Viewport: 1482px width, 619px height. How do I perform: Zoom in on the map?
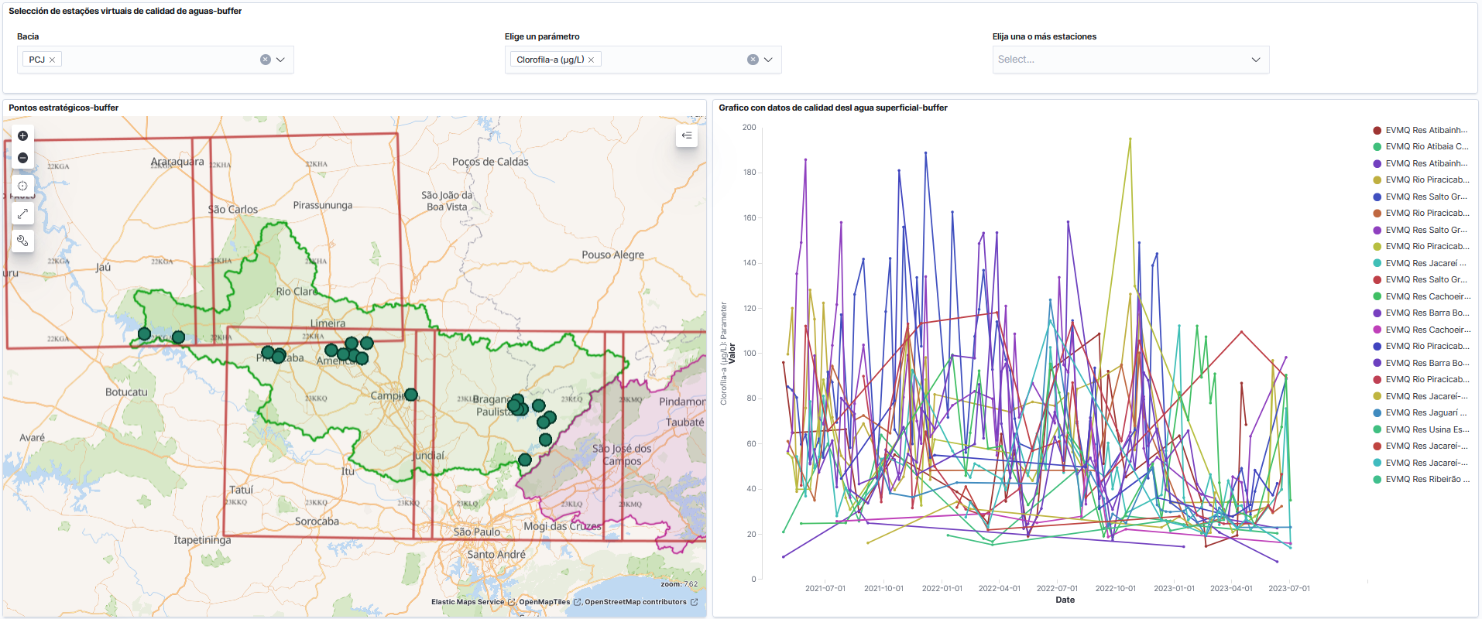coord(22,136)
